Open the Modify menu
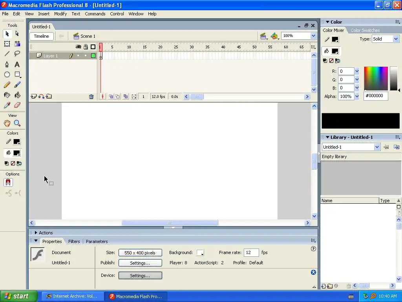 (60, 14)
